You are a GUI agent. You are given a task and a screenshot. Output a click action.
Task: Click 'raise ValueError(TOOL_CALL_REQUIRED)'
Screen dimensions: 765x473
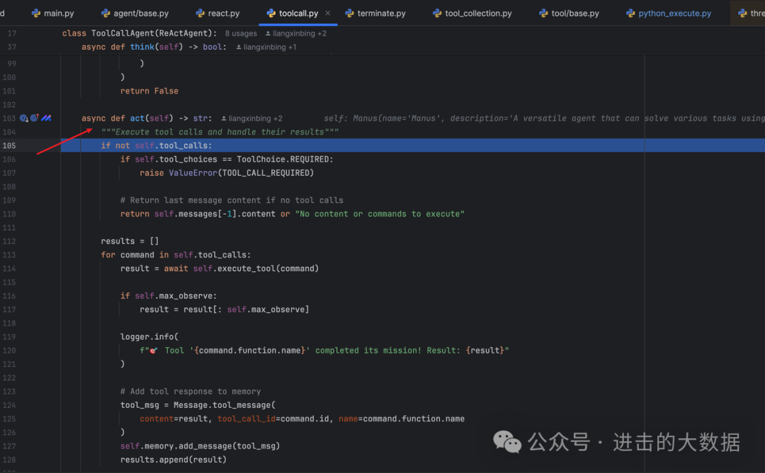point(227,173)
